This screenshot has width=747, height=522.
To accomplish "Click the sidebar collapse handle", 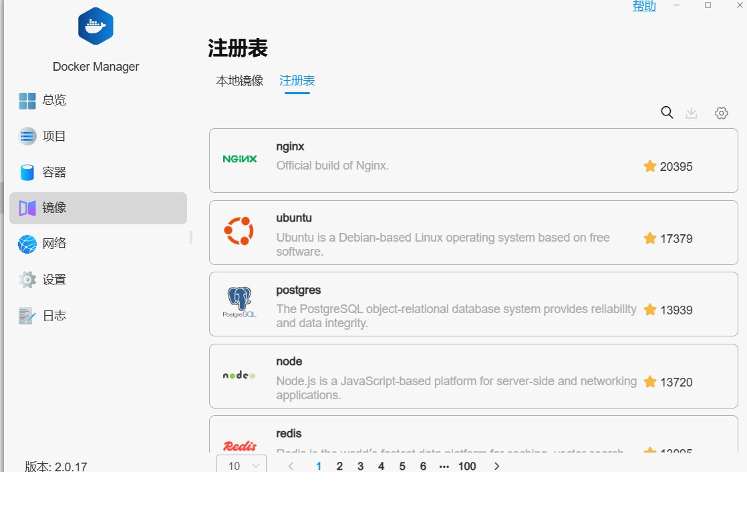I will 191,237.
